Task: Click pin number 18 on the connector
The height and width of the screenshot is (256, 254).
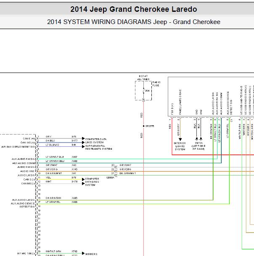Action: pyautogui.click(x=39, y=206)
